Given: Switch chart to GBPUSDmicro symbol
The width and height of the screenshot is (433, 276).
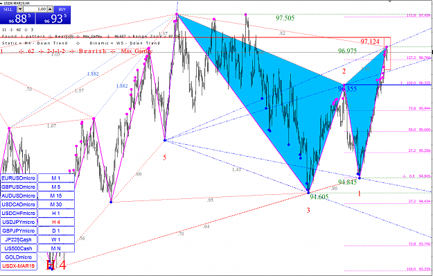Looking at the screenshot, I should 19,187.
